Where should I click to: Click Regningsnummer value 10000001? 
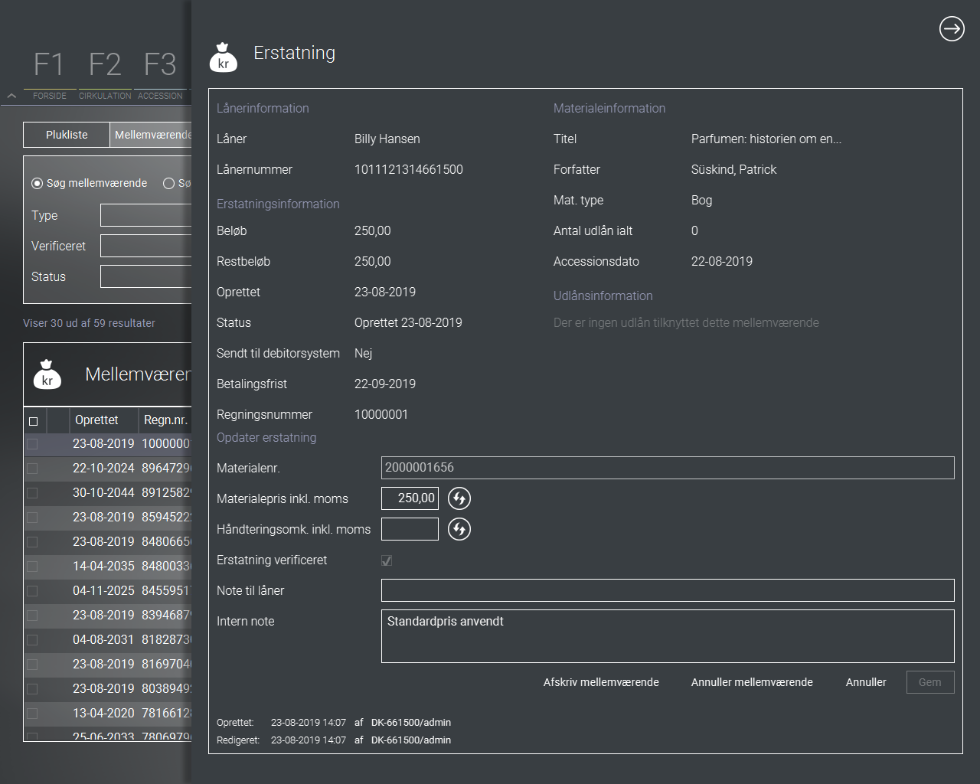[381, 415]
